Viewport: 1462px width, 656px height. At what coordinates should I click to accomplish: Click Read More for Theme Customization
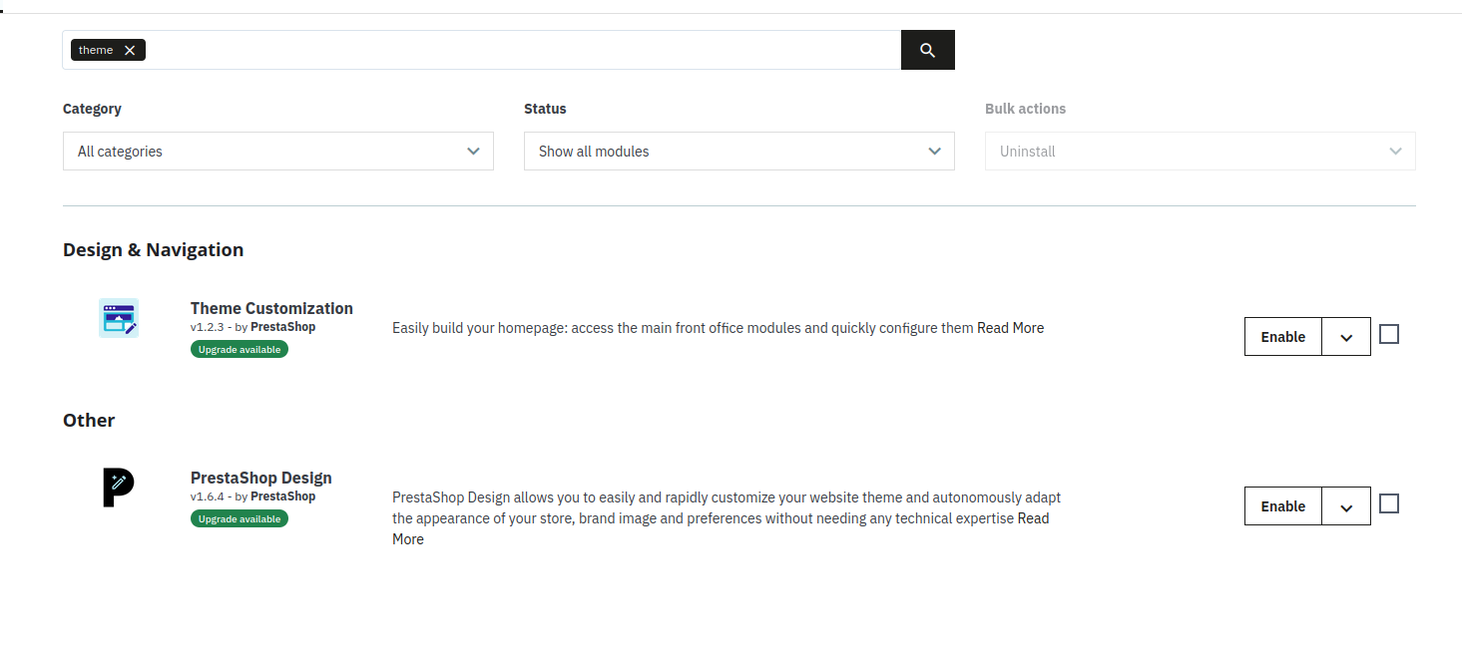tap(1010, 328)
